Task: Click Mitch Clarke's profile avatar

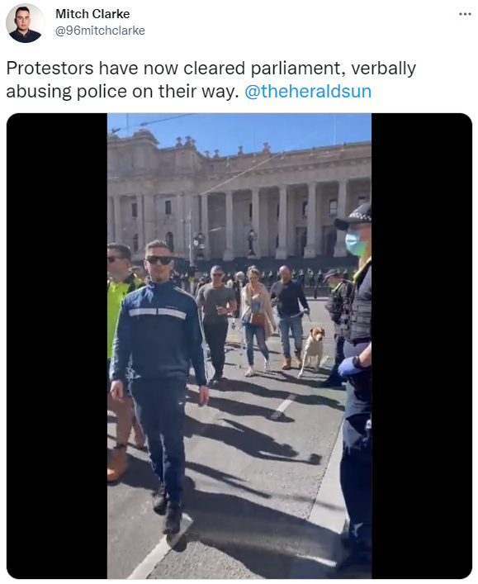Action: [x=25, y=23]
